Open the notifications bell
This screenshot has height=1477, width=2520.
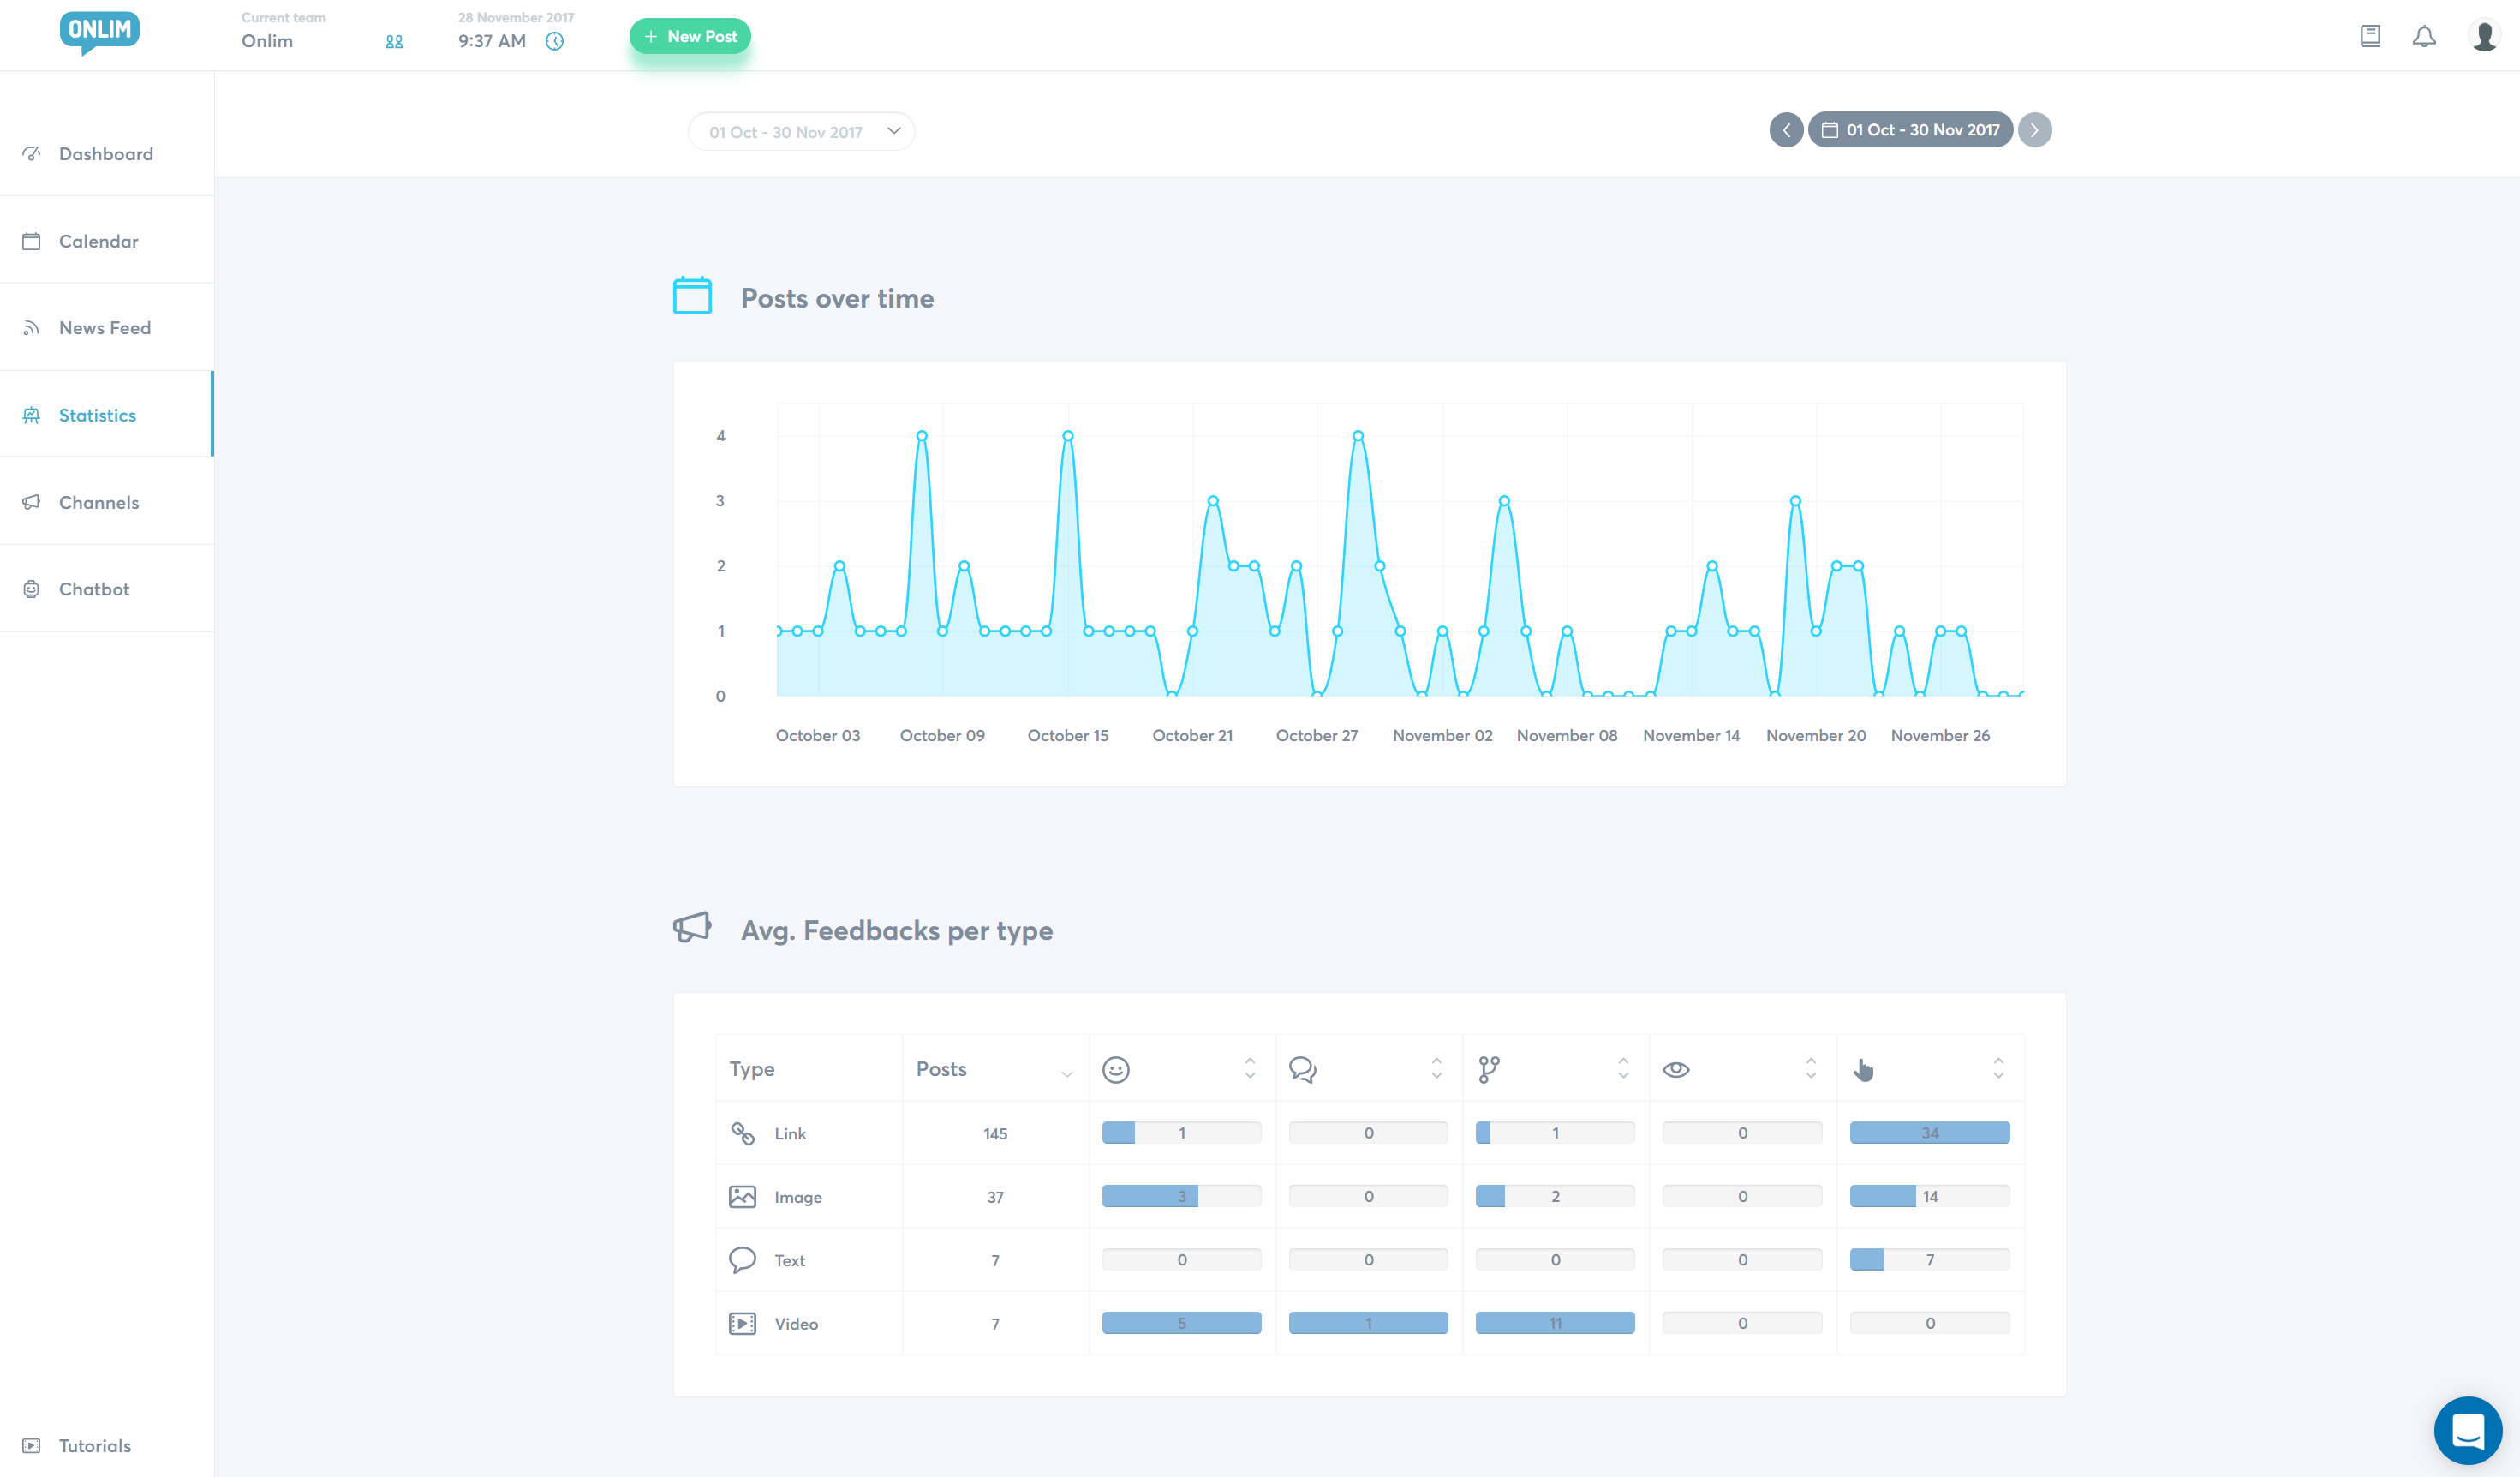click(x=2424, y=37)
